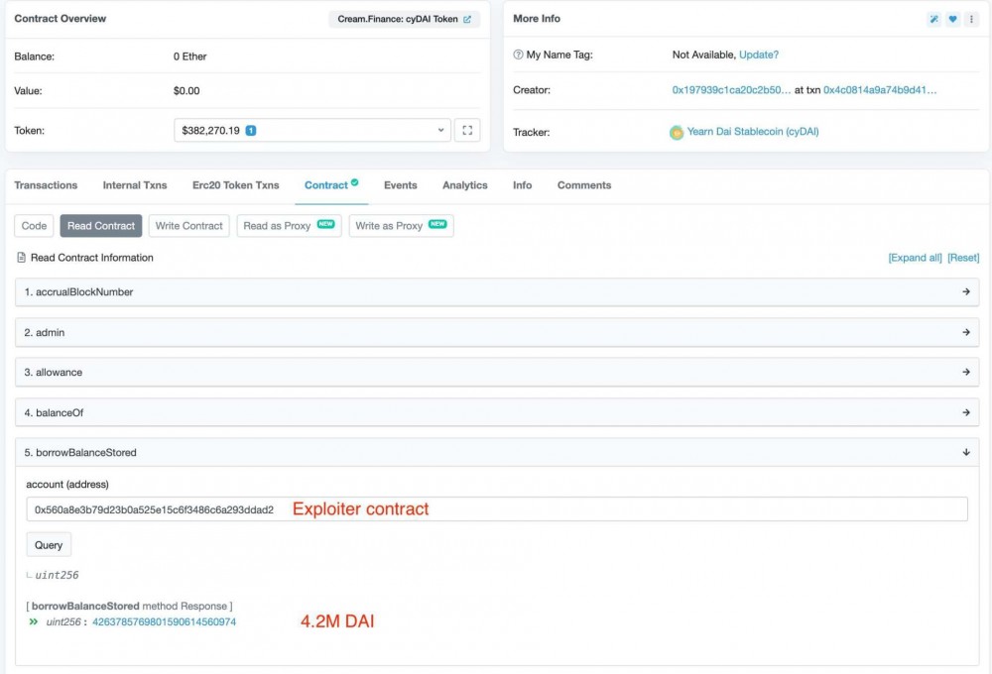This screenshot has height=674, width=992.
Task: Open the Internal Txns tab
Action: [x=135, y=185]
